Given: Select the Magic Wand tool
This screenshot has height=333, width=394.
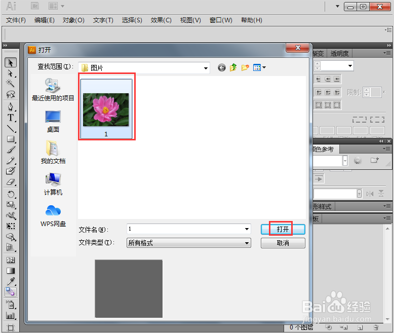Looking at the screenshot, I should coord(11,84).
